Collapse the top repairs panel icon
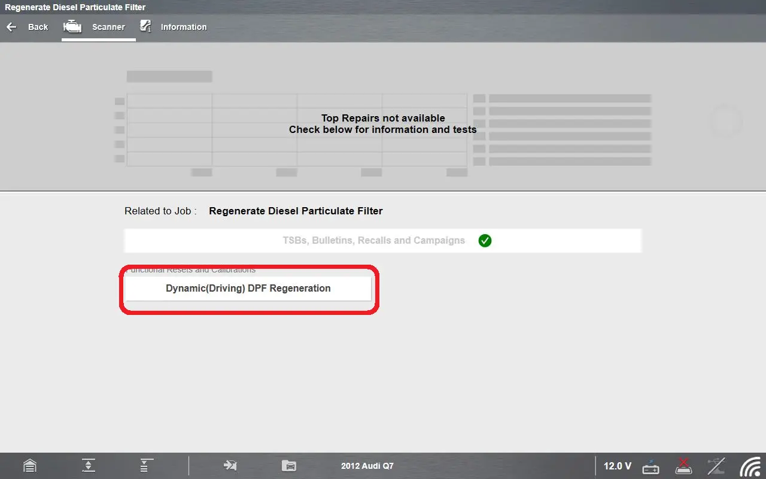 click(x=89, y=466)
